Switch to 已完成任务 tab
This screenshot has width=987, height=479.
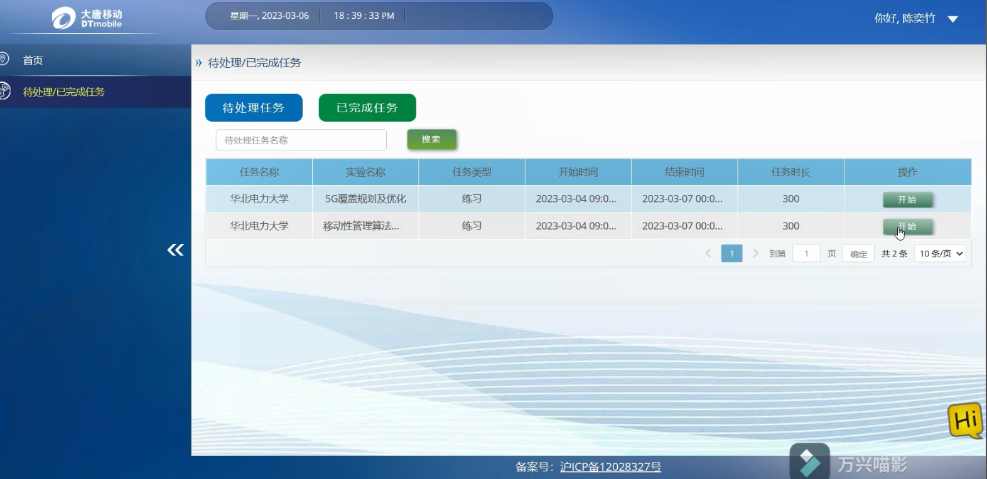(367, 108)
